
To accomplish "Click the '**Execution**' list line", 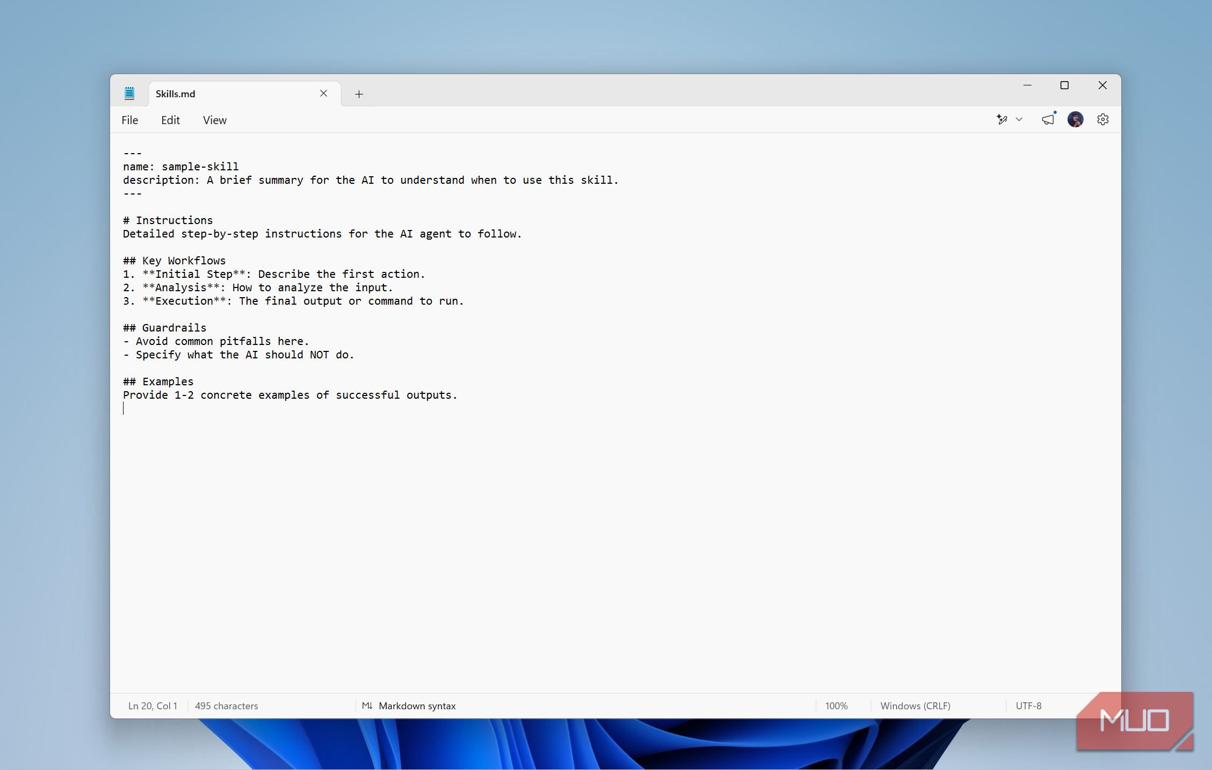I will [x=293, y=301].
